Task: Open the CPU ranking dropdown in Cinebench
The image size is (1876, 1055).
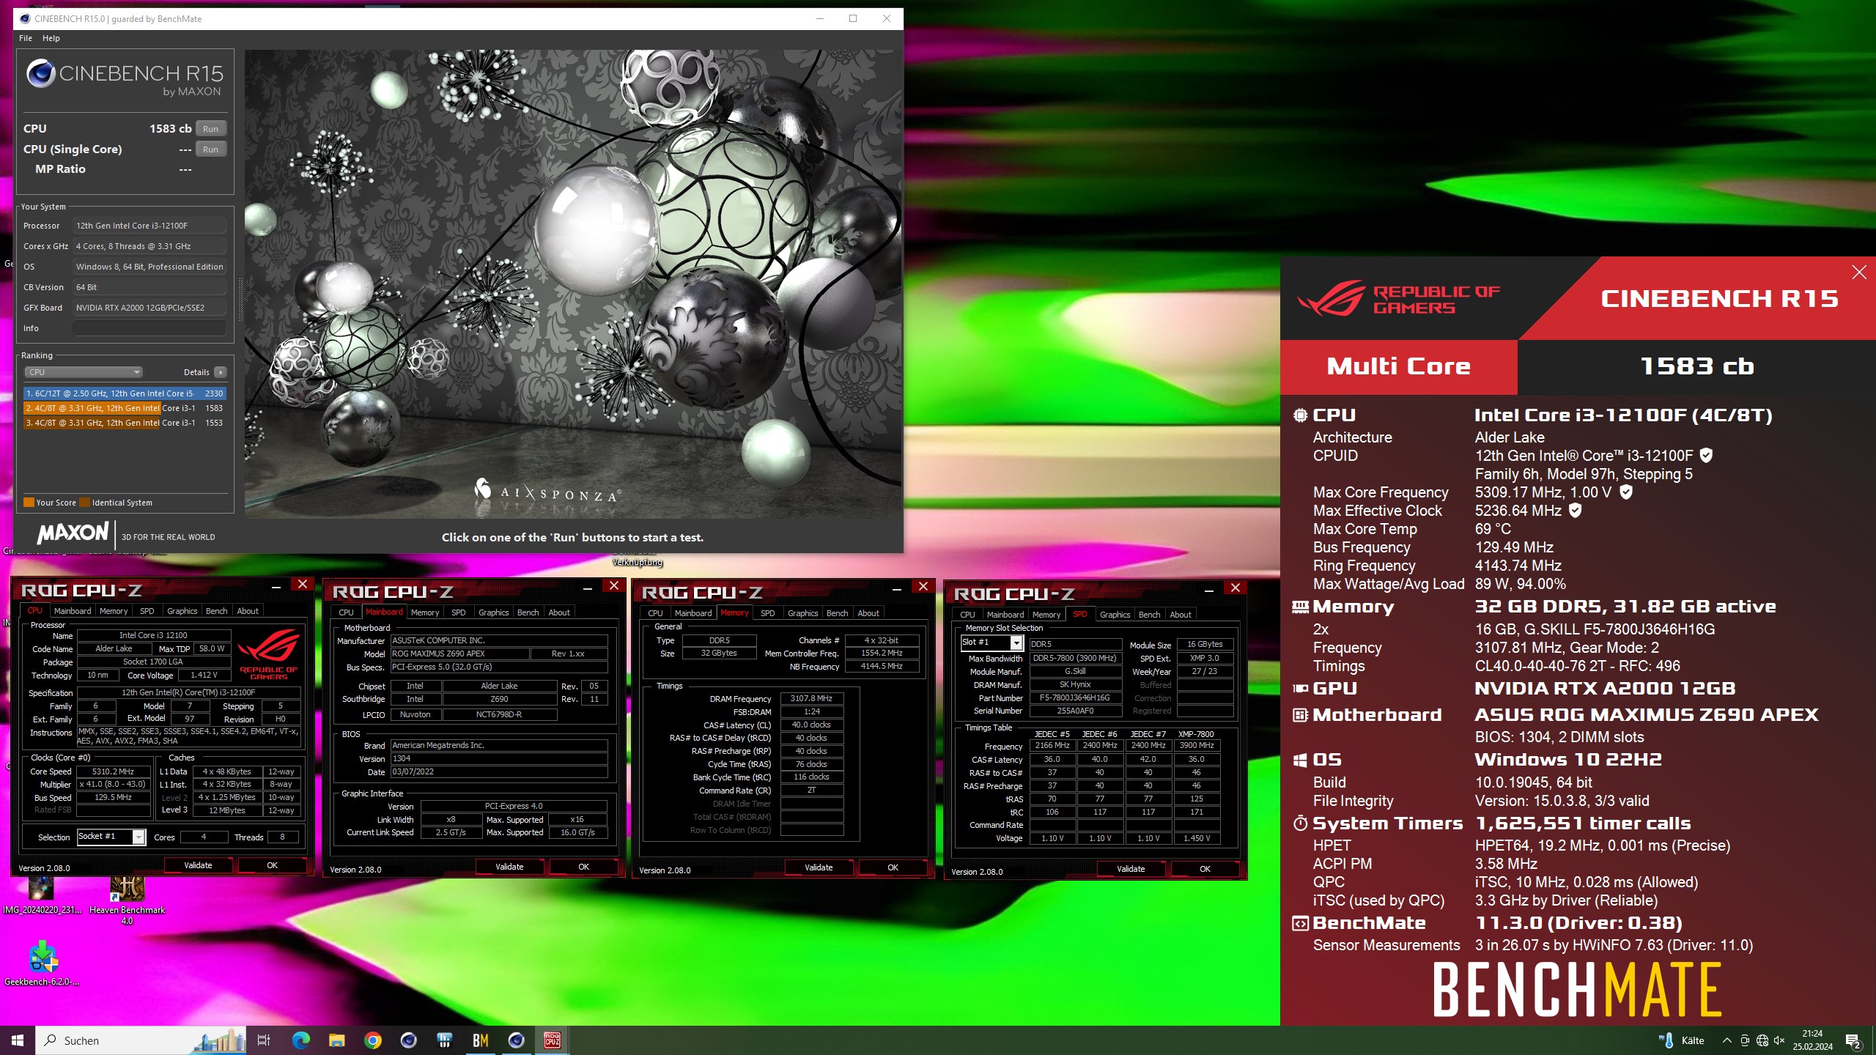Action: [83, 372]
